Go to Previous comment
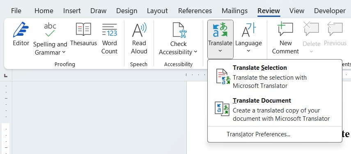This screenshot has width=351, height=154. click(x=335, y=34)
